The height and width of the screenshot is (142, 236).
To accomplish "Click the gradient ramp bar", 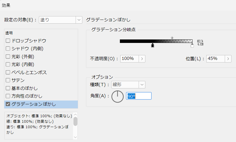I will (x=156, y=41).
